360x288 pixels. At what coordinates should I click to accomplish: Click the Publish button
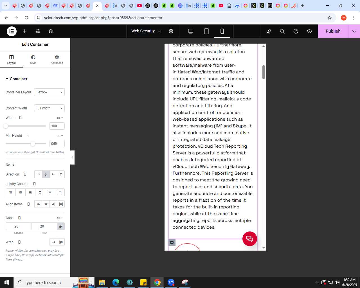(333, 31)
